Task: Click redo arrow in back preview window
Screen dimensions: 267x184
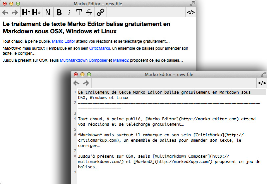Action: [x=15, y=12]
